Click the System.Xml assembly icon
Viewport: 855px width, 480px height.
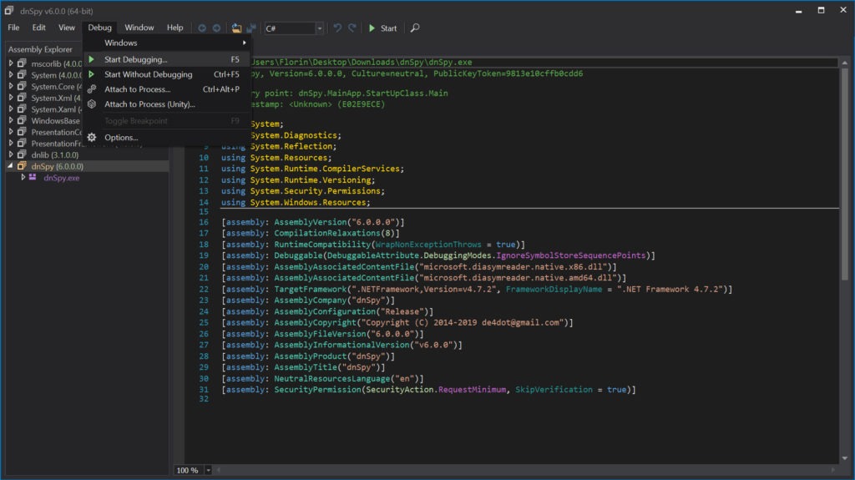click(x=22, y=98)
